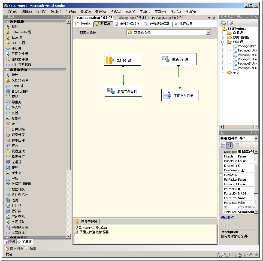Viewport: 263px width, 261px height.
Task: Select the 平面文件目标 component on canvas
Action: 180,95
